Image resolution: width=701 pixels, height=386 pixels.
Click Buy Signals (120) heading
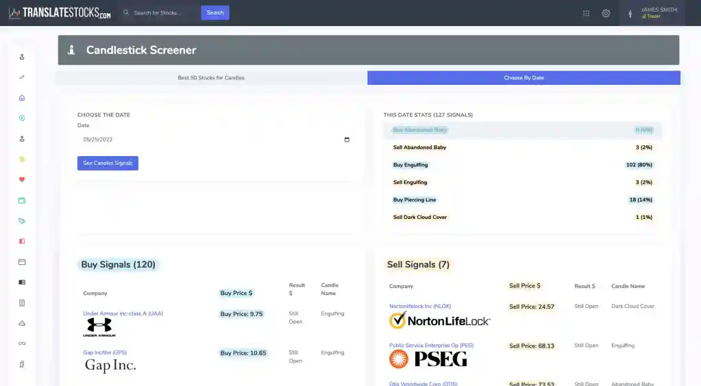coord(118,264)
